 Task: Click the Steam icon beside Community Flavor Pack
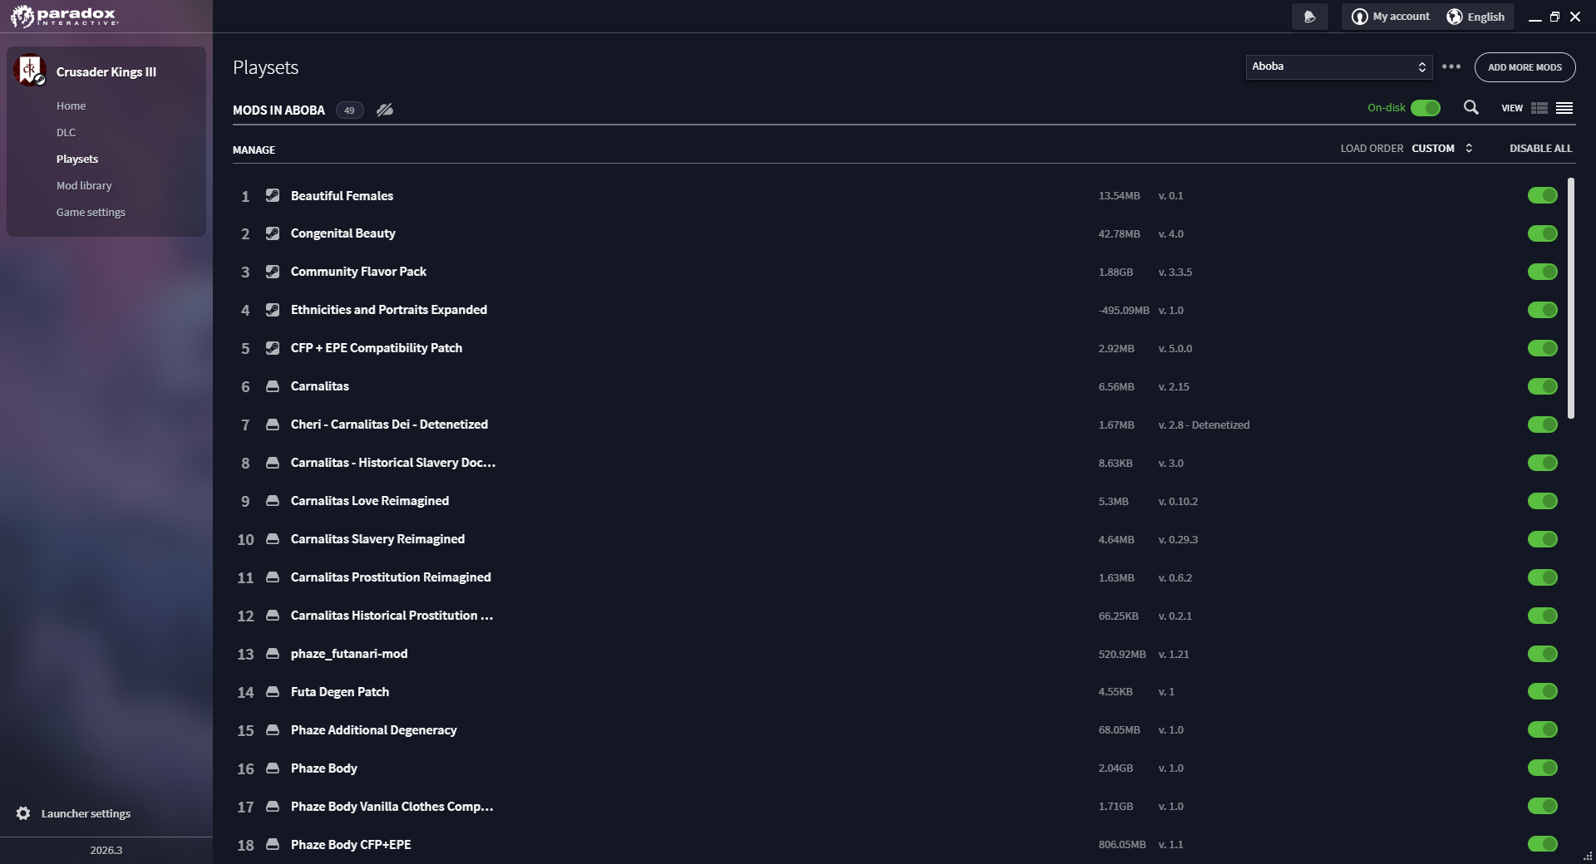[x=273, y=272]
